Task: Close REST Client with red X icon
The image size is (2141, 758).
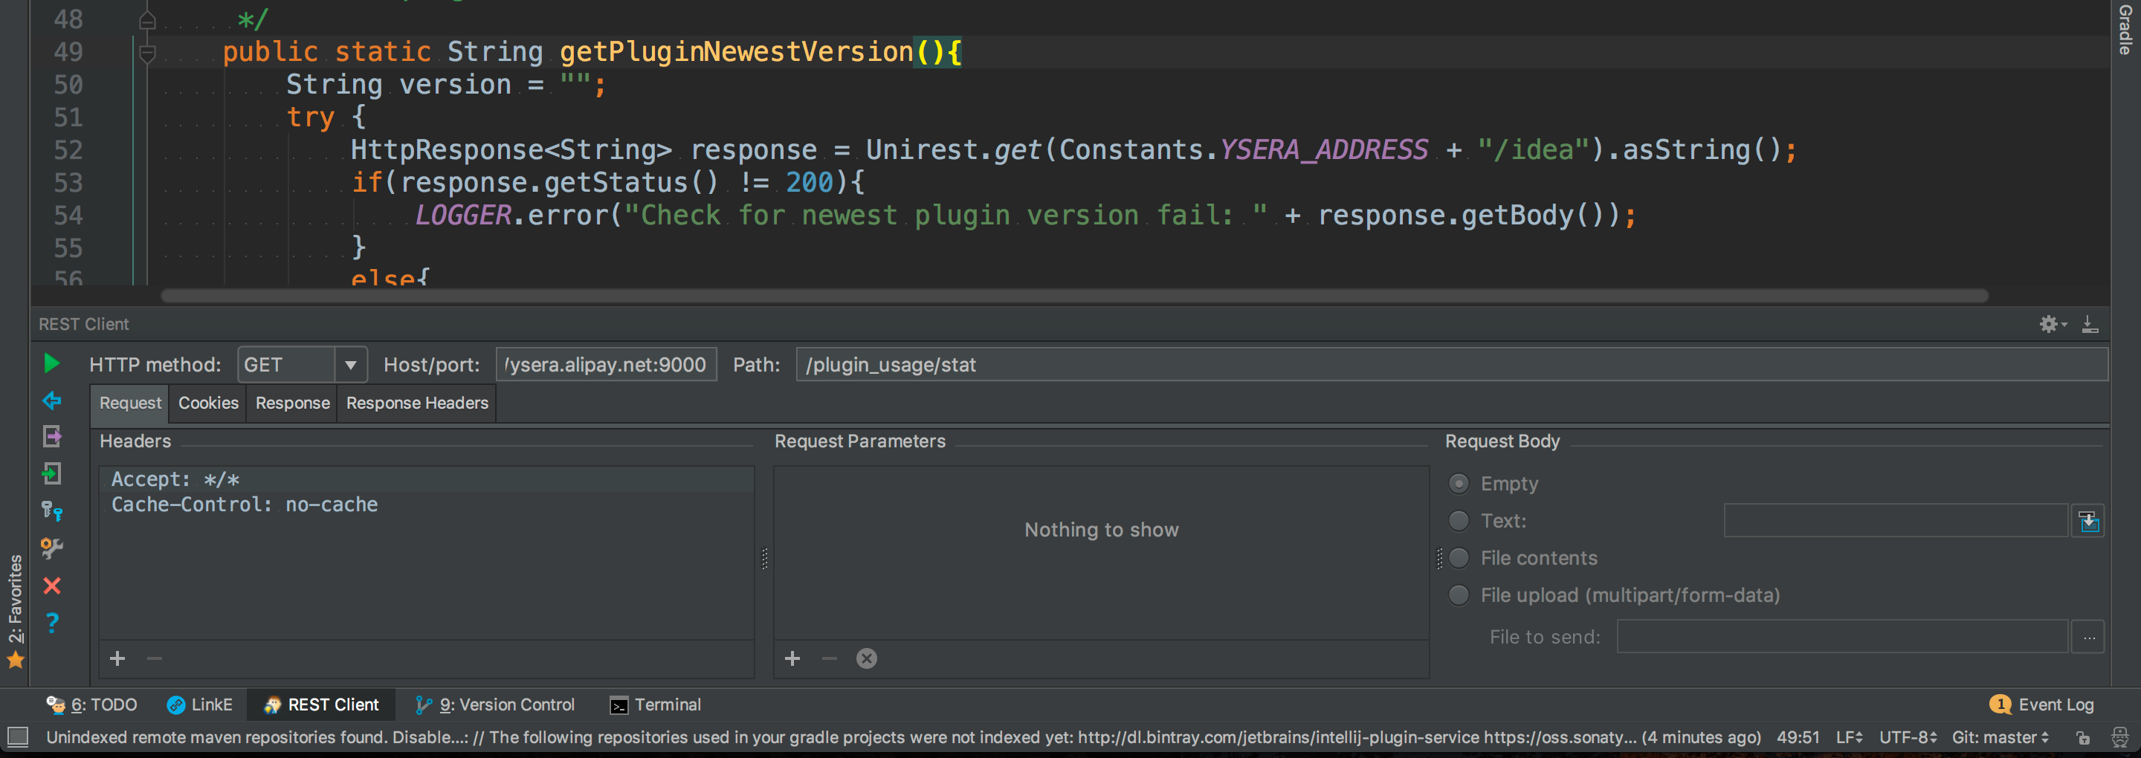Action: click(51, 586)
